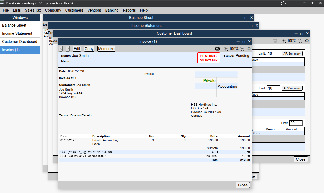Click the Memo column header in Customer Dashboard
This screenshot has height=193, width=324.
(x=275, y=129)
